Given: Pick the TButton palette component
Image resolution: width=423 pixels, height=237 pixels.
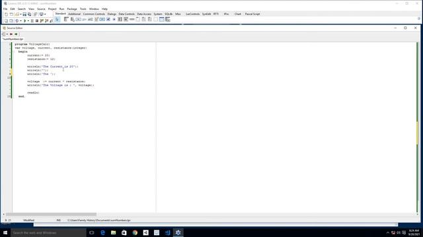Looking at the screenshot, I should coord(78,19).
